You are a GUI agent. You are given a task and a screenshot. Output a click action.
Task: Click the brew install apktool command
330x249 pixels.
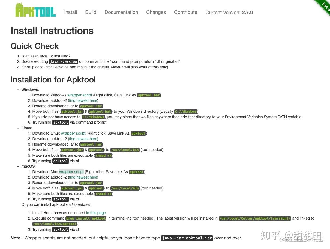(x=86, y=218)
